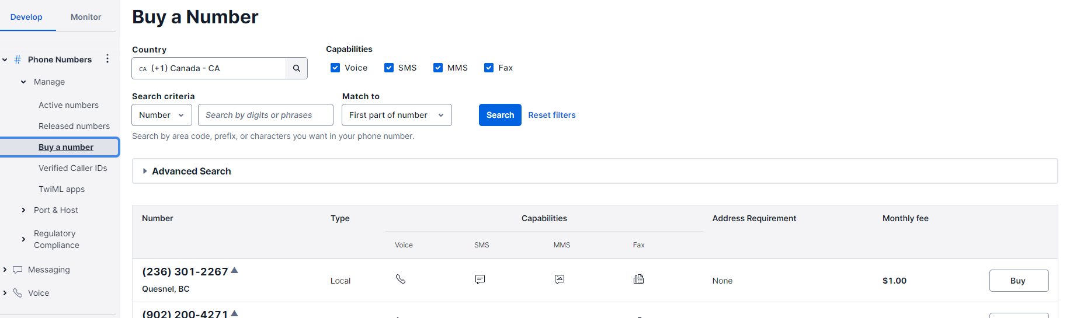The width and height of the screenshot is (1077, 318).
Task: Click the Quesnel, BC location text
Action: click(x=166, y=289)
